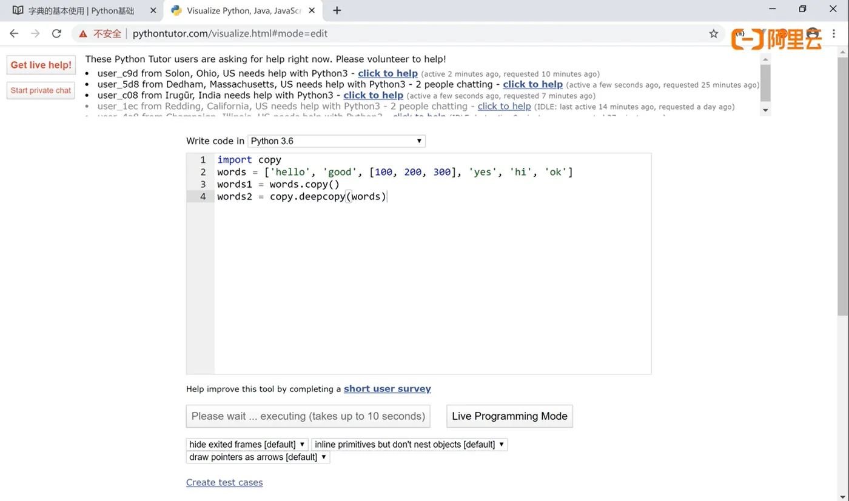
Task: Click the Get live help! button
Action: coord(41,65)
